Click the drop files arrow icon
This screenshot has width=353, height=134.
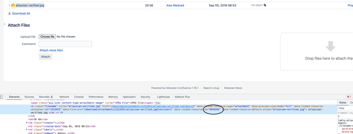(330, 46)
